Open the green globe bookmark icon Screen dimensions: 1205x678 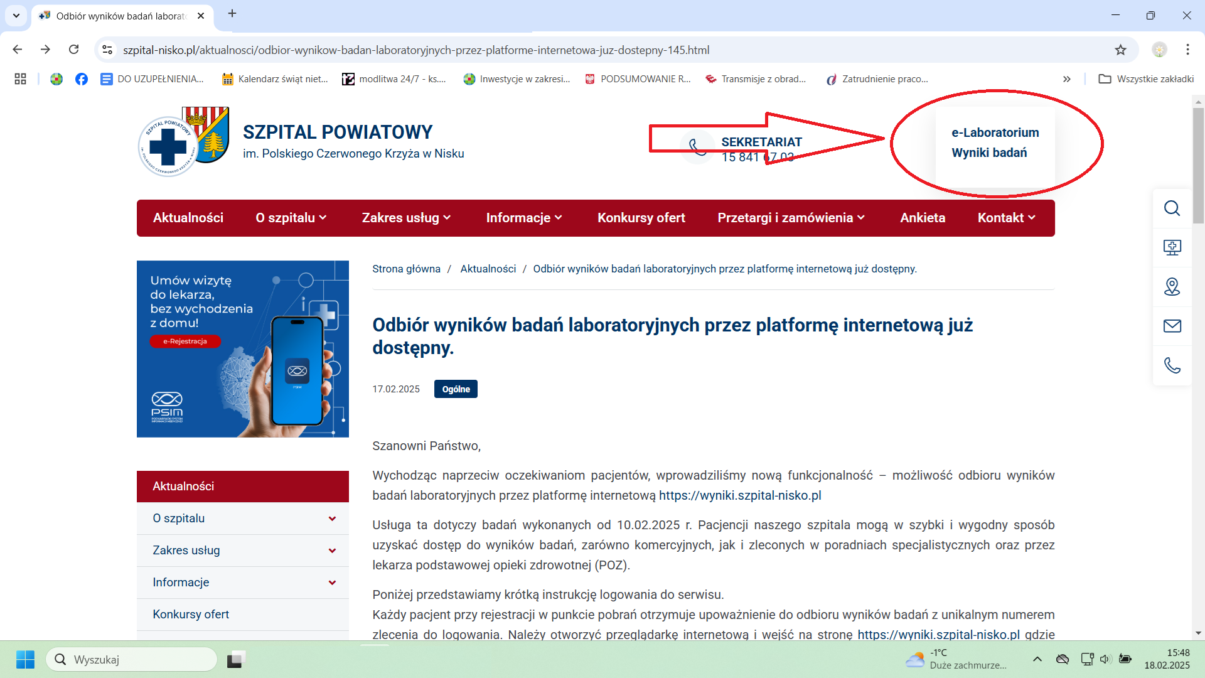tap(56, 79)
